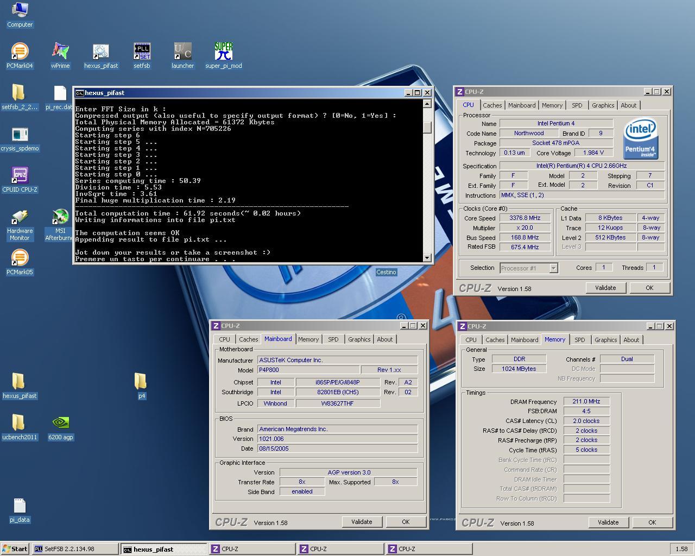Click OK in the CPU tab window
Image resolution: width=695 pixels, height=556 pixels.
coord(649,288)
